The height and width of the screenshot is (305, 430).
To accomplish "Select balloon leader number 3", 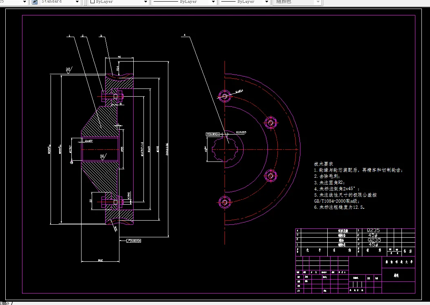I will [101, 35].
